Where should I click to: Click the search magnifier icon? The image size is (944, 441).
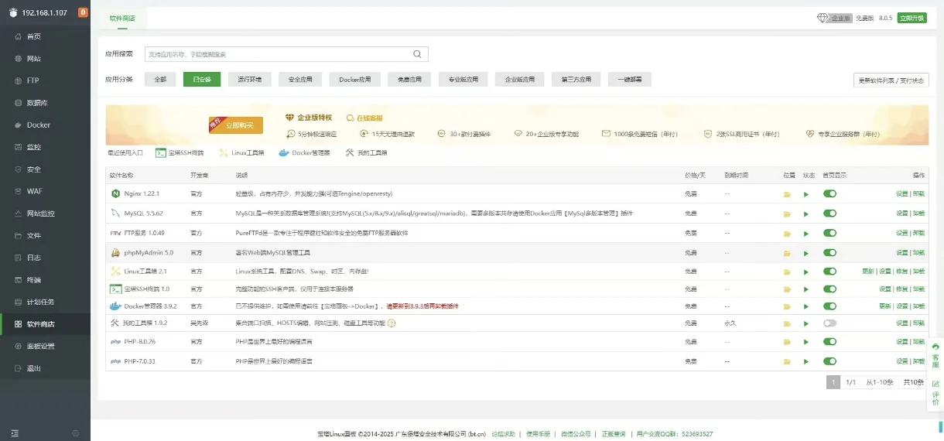tap(417, 54)
